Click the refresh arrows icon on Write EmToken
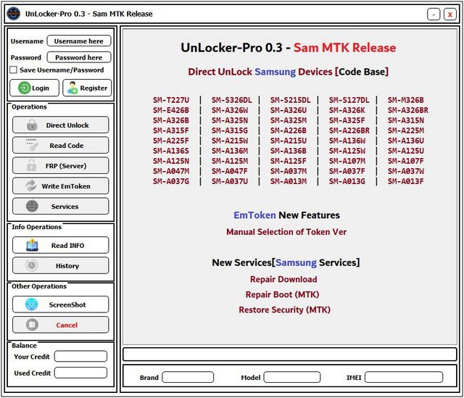 pos(31,186)
